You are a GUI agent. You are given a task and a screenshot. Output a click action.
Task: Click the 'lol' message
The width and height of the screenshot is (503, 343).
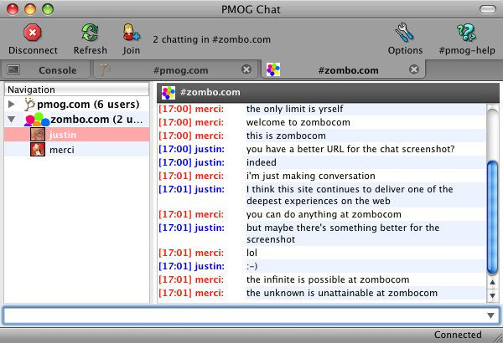click(x=251, y=253)
